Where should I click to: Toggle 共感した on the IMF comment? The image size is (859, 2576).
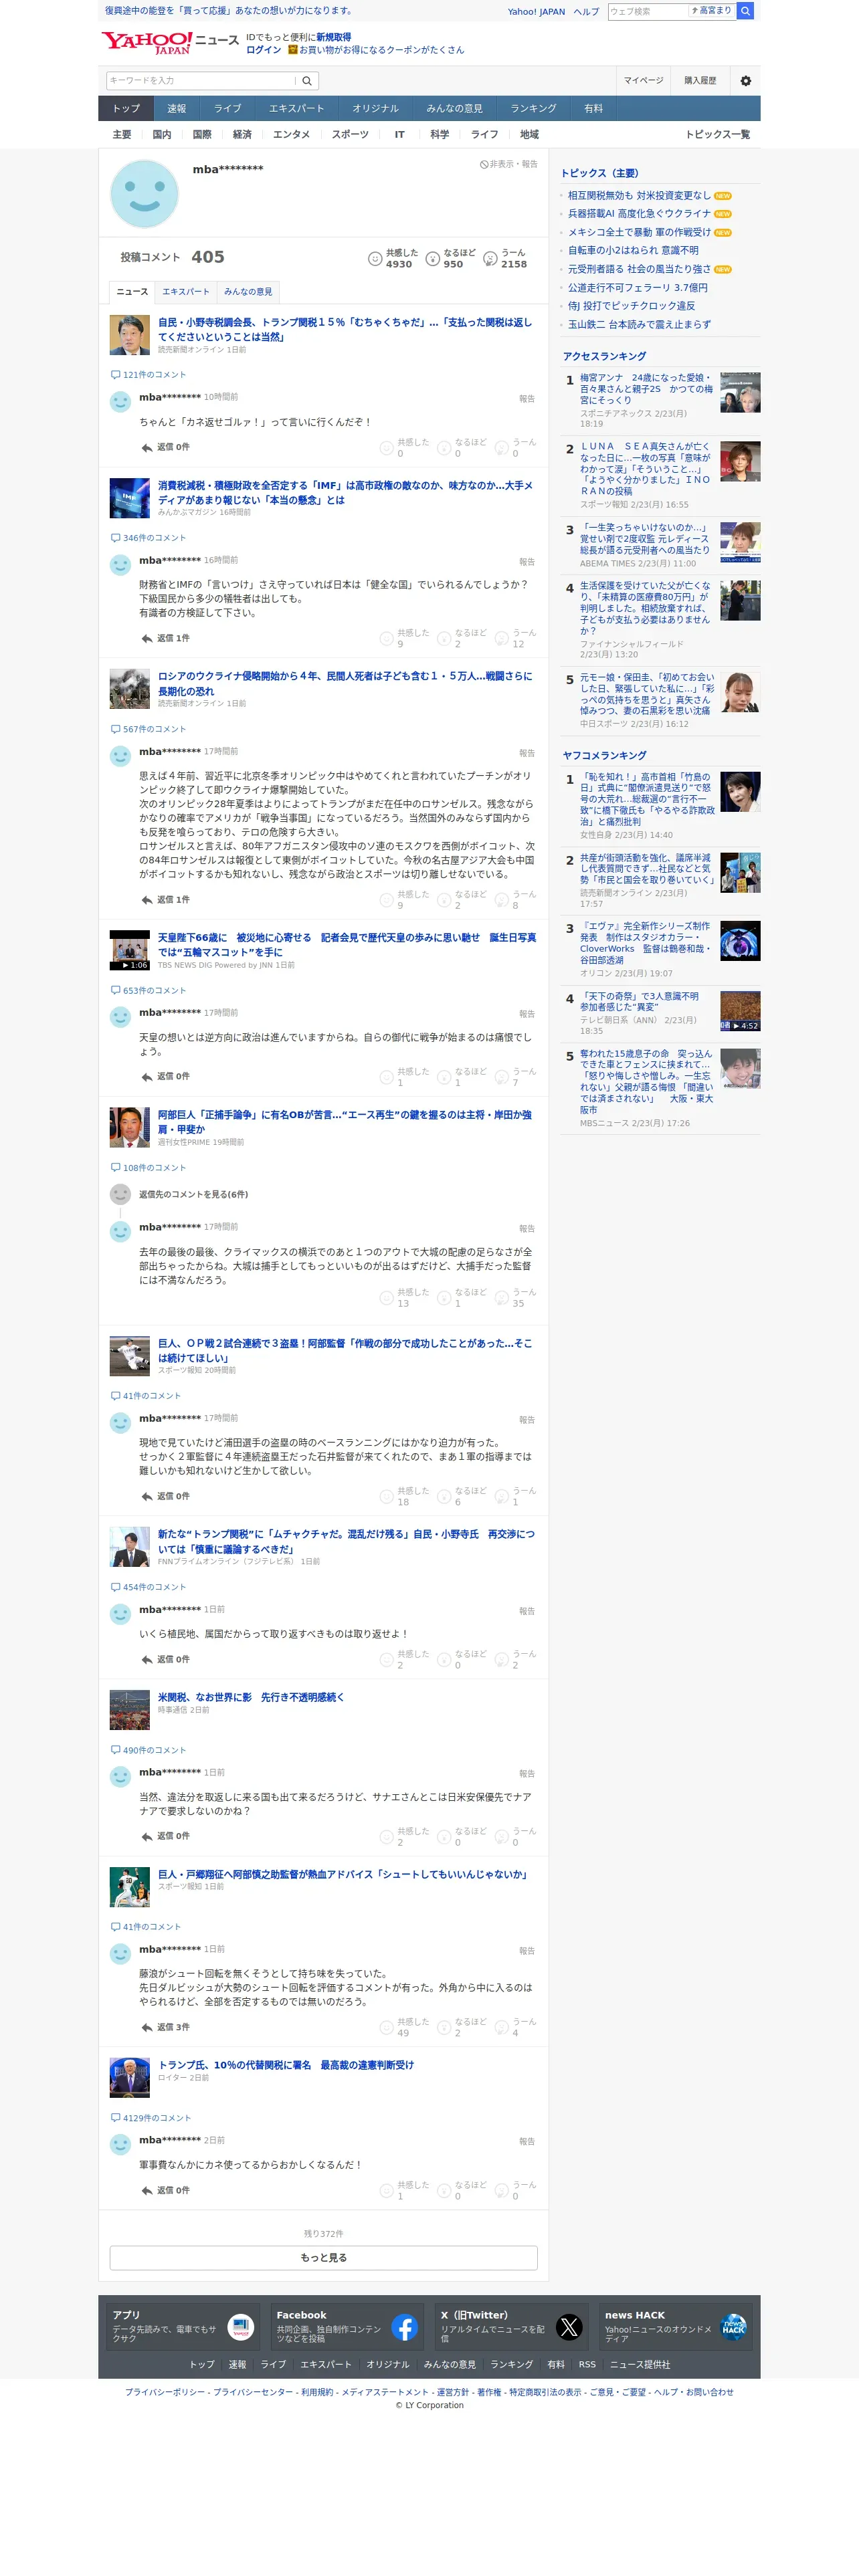click(405, 638)
